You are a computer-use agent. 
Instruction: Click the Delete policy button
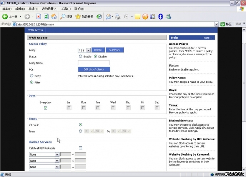[x=98, y=50]
